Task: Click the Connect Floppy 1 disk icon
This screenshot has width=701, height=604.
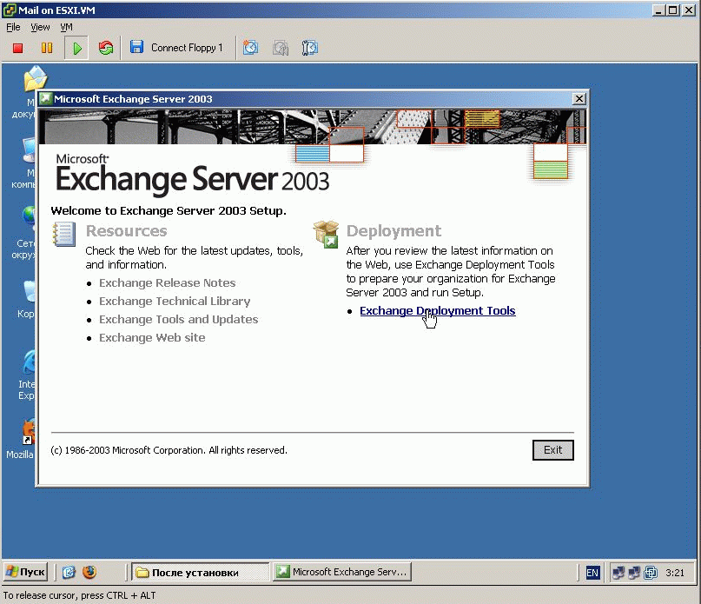Action: coord(136,47)
